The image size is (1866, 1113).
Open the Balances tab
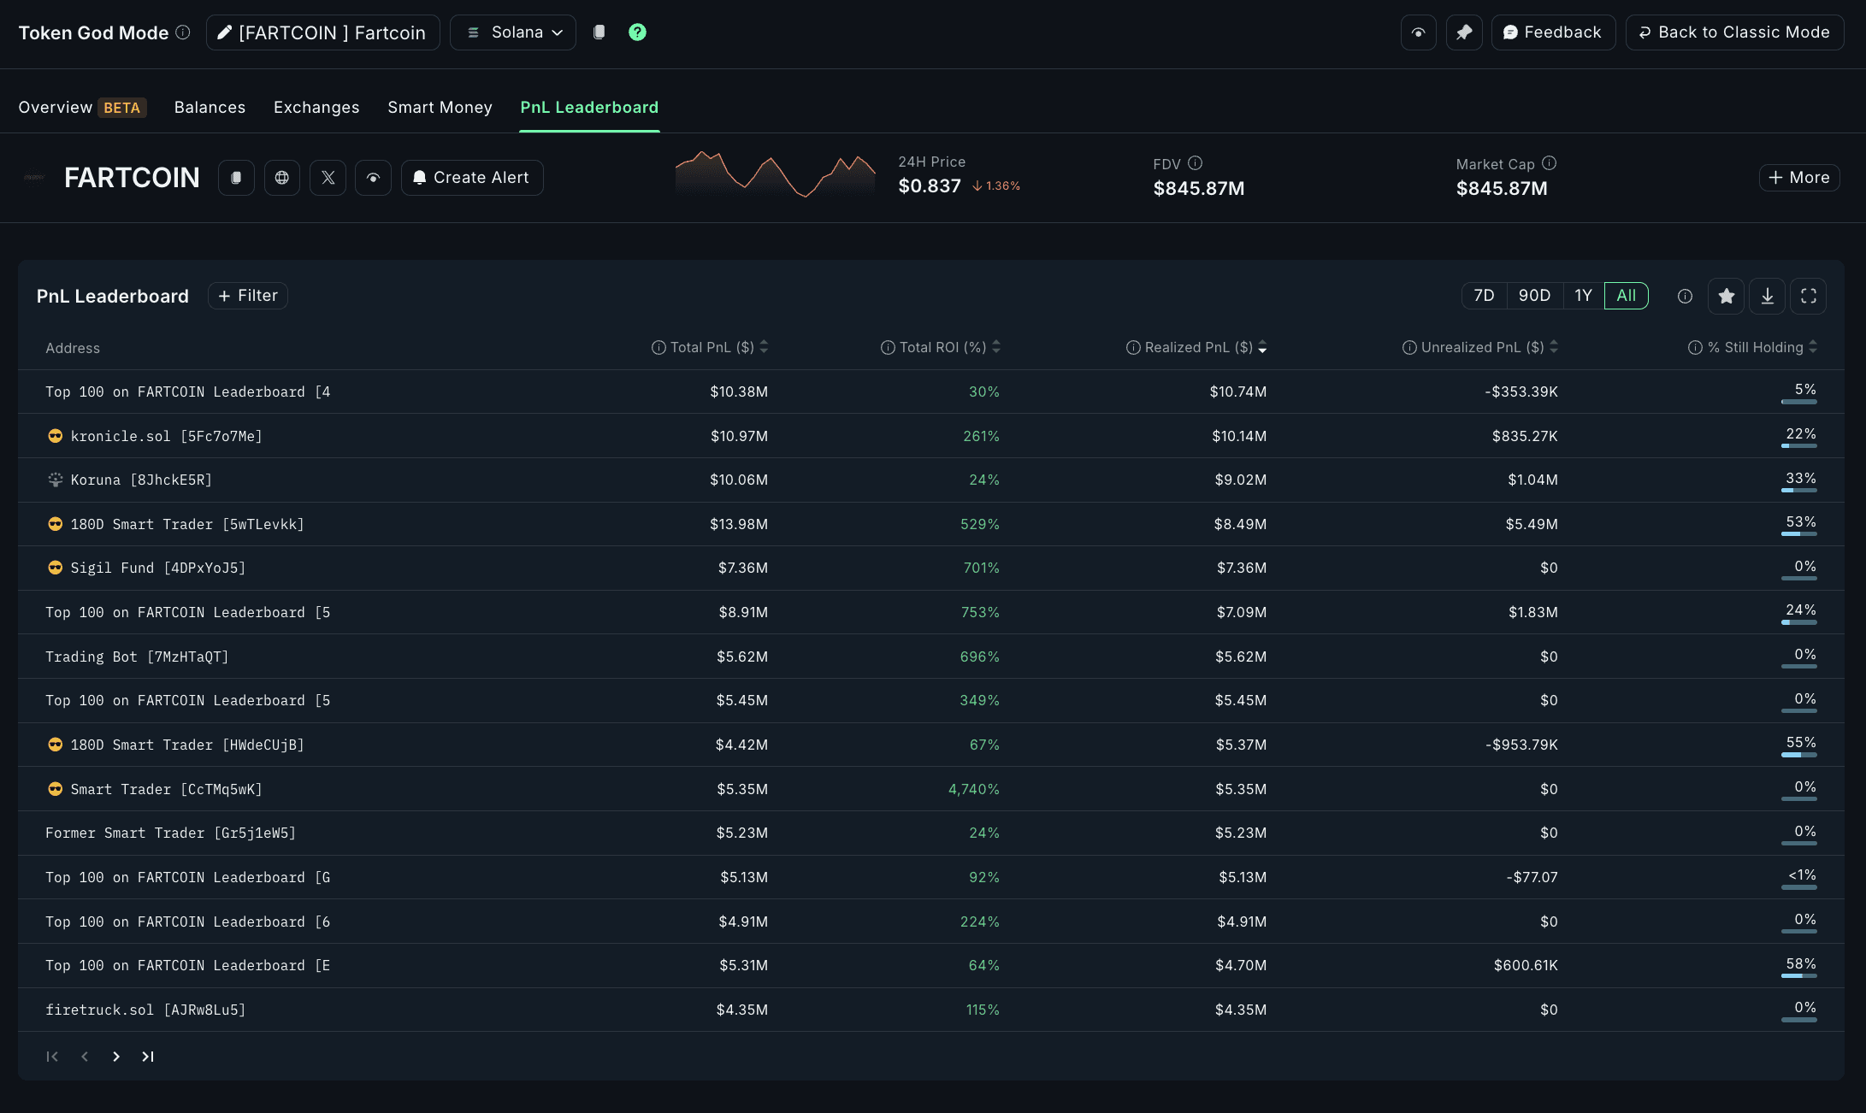[x=210, y=108]
